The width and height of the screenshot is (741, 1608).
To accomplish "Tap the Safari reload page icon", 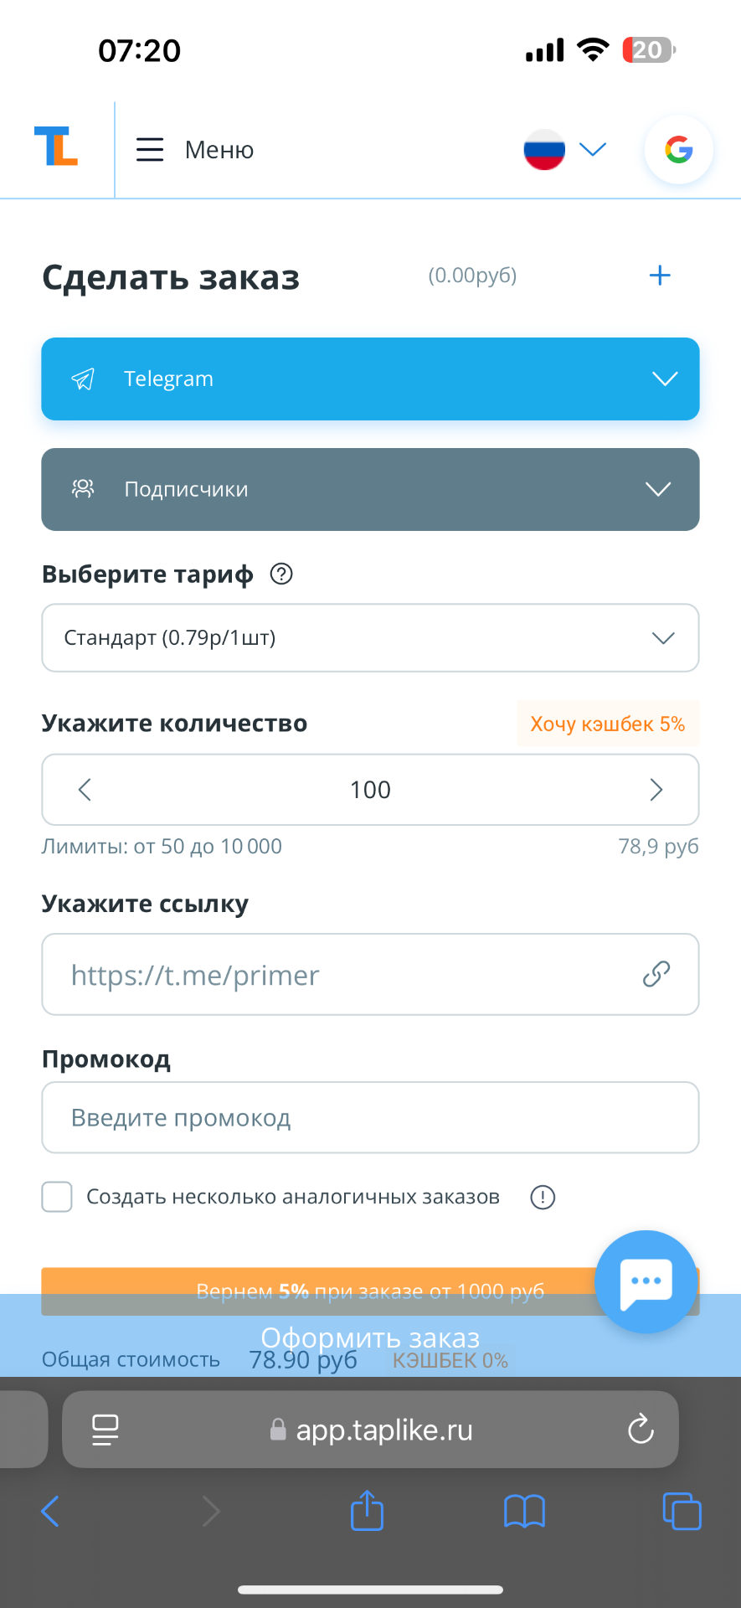I will tap(641, 1430).
